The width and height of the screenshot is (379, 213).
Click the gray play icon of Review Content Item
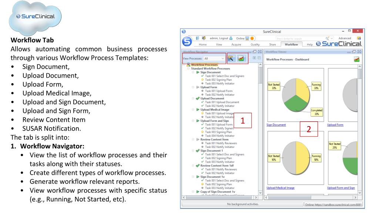pos(198,139)
